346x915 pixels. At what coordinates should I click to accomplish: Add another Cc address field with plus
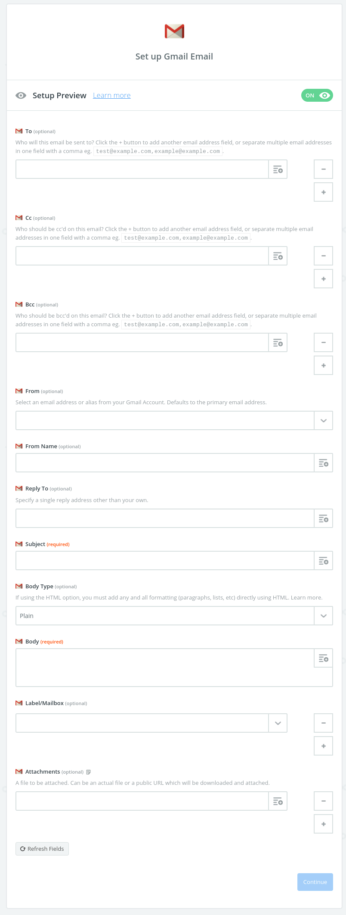[324, 279]
